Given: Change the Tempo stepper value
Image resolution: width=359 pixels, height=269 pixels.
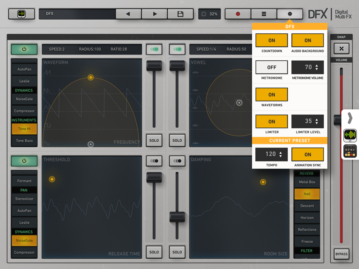Looking at the screenshot, I should tap(280, 155).
